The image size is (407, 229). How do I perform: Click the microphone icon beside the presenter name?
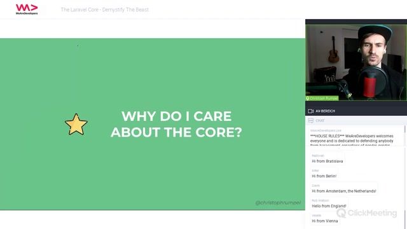[x=308, y=98]
